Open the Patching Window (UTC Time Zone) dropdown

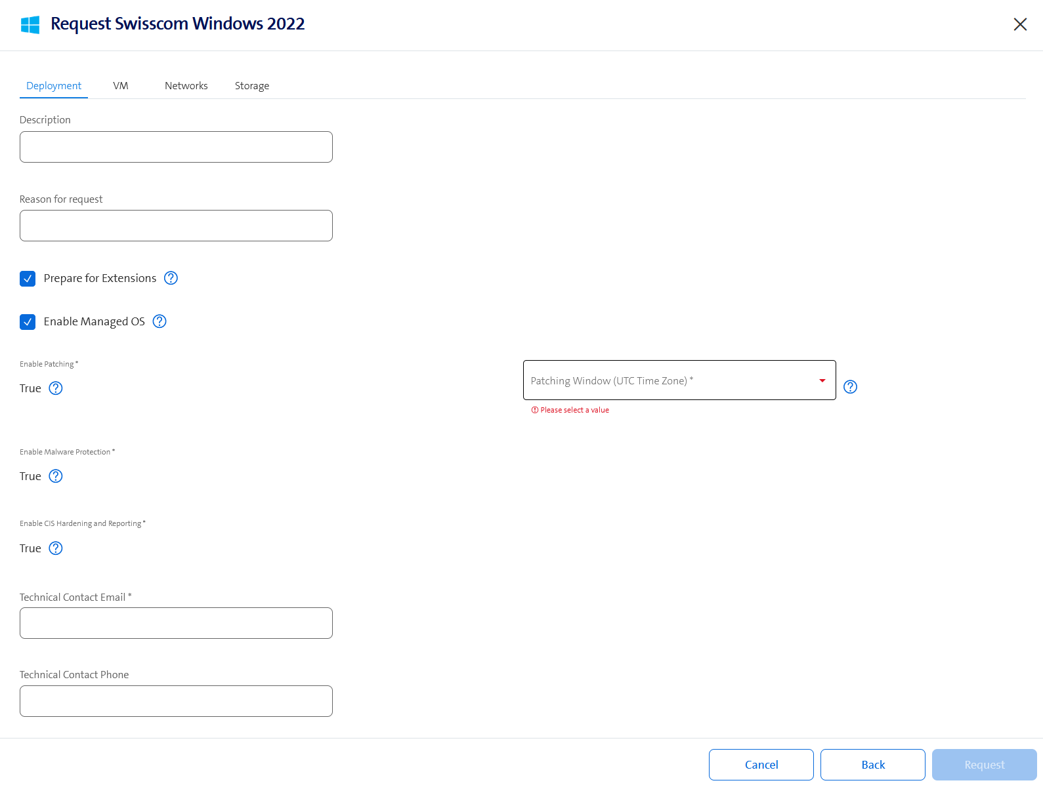tap(679, 380)
